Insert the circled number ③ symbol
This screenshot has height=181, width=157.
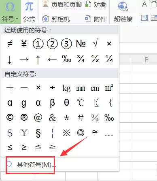coord(66,44)
